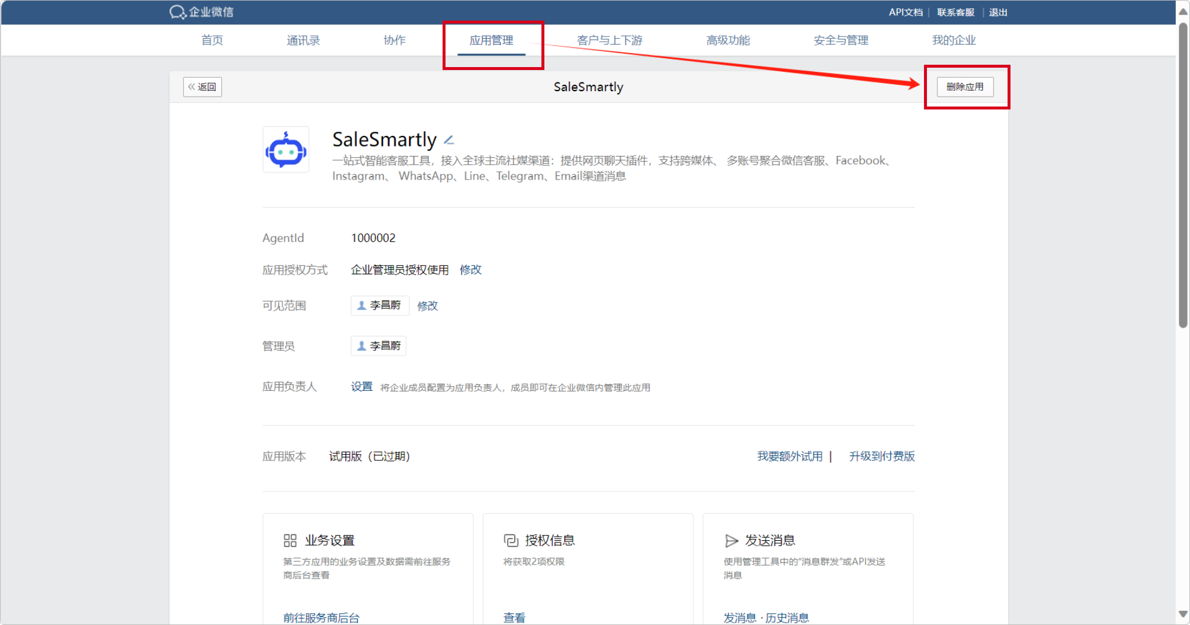Click the scrollbar down arrow
The height and width of the screenshot is (625, 1190).
[1183, 614]
